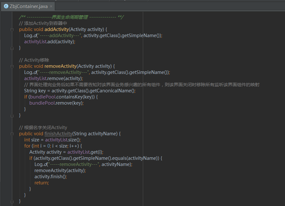Click the 'String key' variable declaration
285x206 pixels.
click(34, 91)
